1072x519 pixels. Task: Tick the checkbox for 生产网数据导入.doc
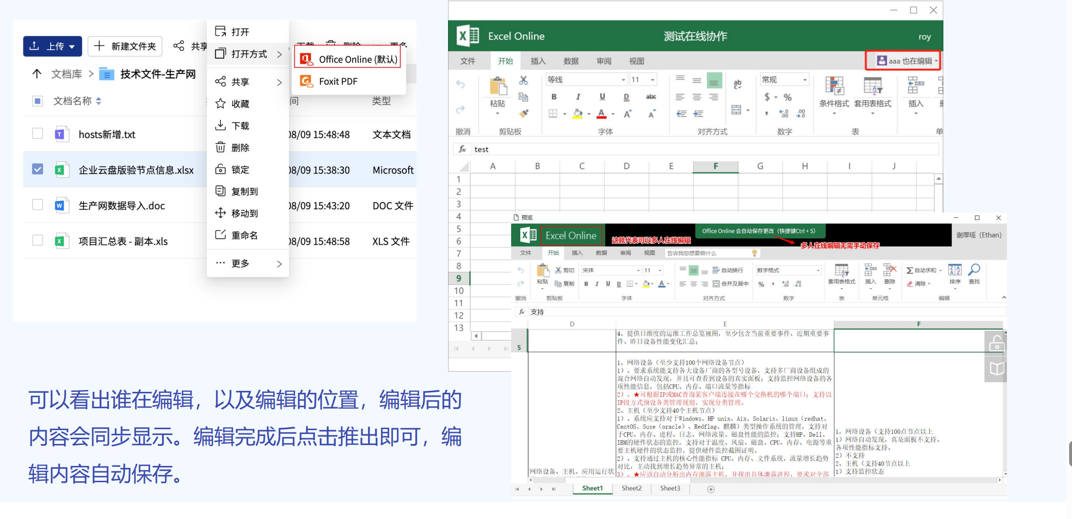tap(37, 205)
